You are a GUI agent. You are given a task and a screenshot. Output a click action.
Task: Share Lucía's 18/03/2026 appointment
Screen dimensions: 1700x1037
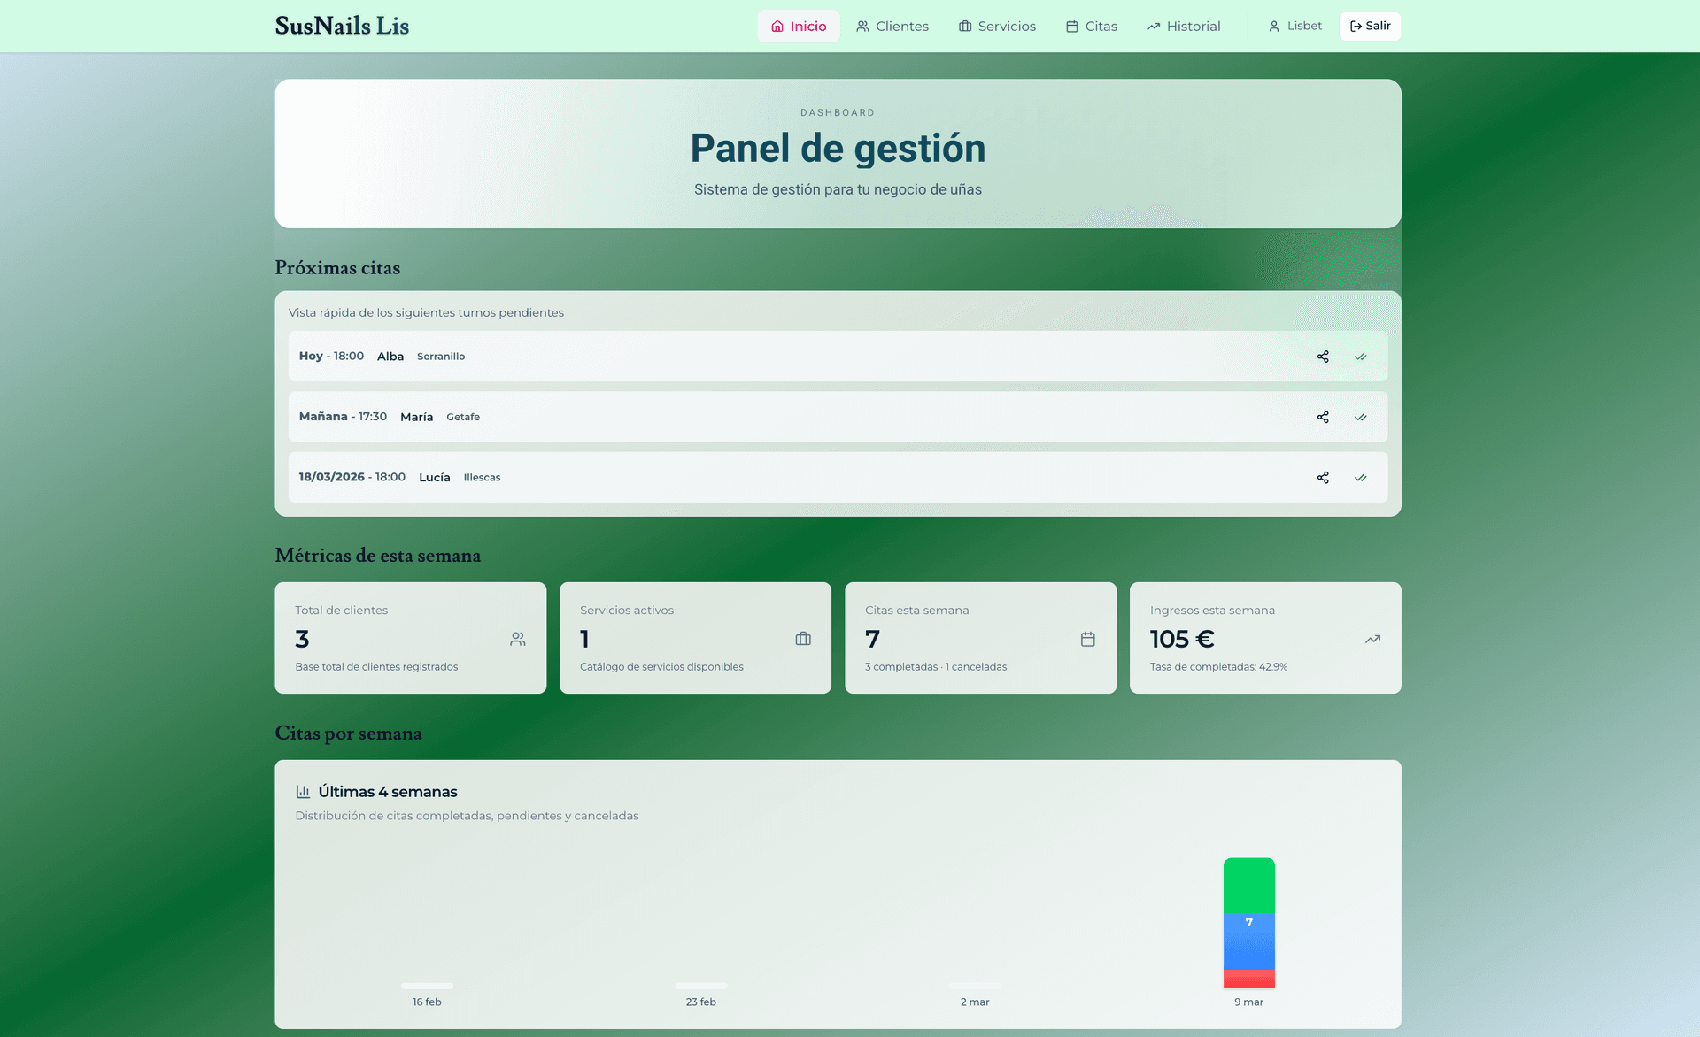tap(1323, 478)
